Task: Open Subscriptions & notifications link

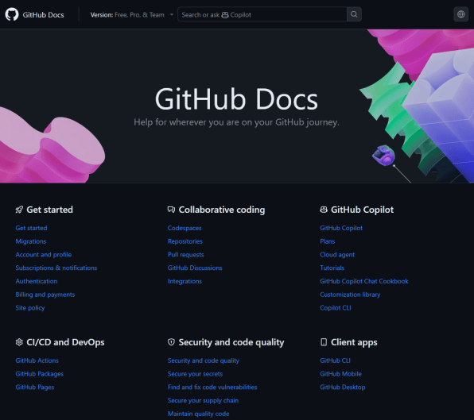Action: (56, 268)
